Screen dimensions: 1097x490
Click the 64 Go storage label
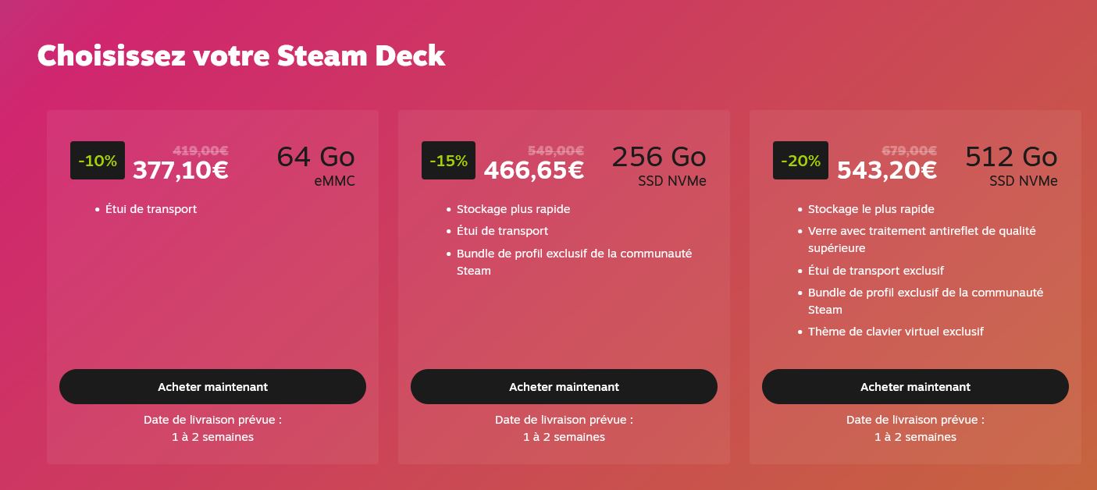(316, 157)
